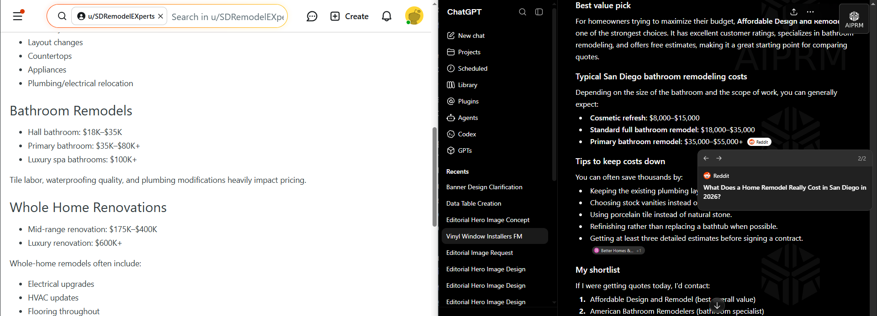The width and height of the screenshot is (877, 316).
Task: Open the conversation options ellipsis menu
Action: [x=810, y=12]
